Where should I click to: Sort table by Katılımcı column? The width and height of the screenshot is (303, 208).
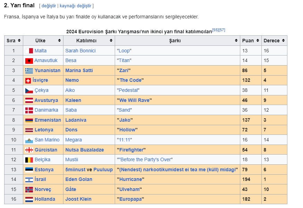(x=111, y=41)
